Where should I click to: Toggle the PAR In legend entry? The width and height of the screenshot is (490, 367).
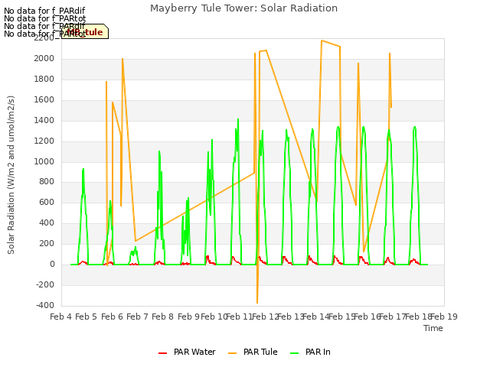point(310,352)
